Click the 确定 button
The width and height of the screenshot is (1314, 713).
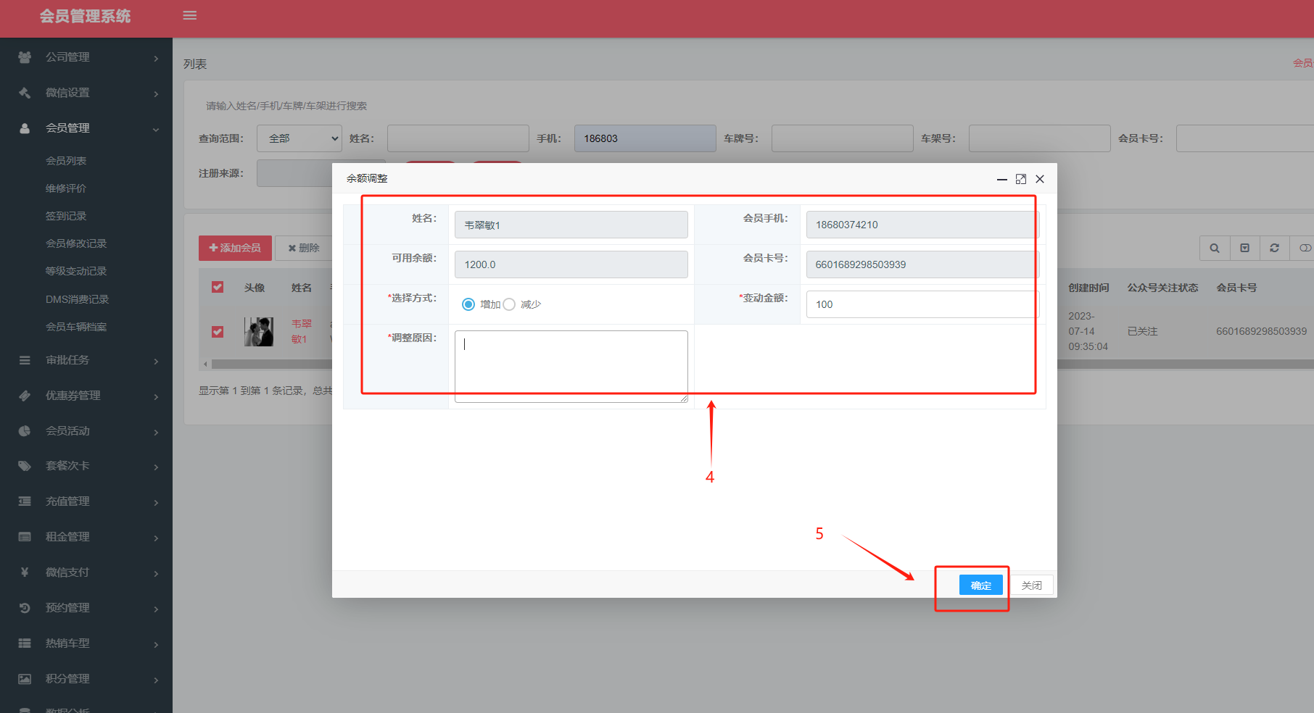pyautogui.click(x=980, y=585)
